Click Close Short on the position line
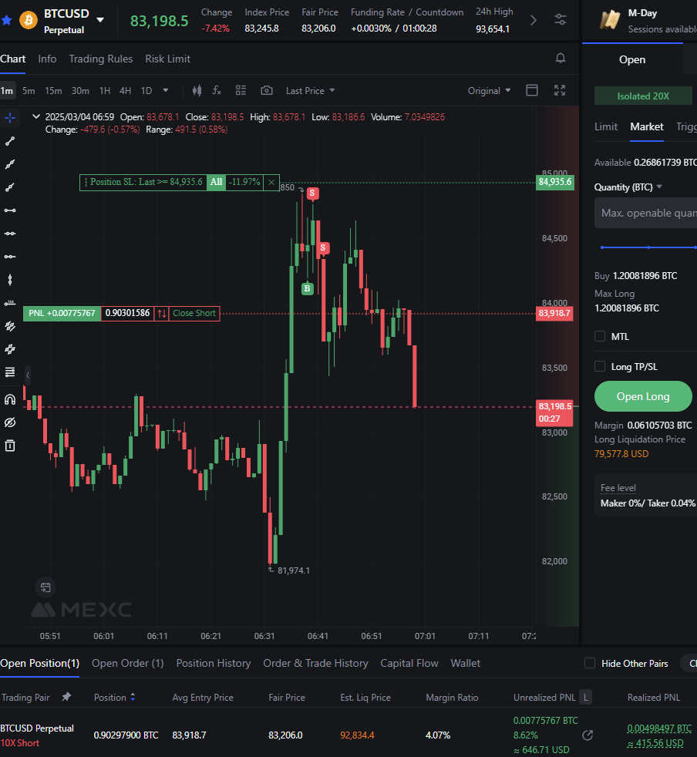The height and width of the screenshot is (757, 697). 194,313
